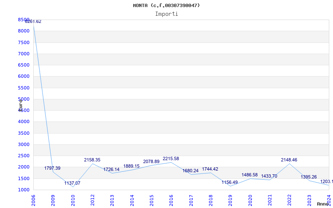The image size is (333, 208).
Task: Click the 2158.35 data label
Action: pyautogui.click(x=92, y=160)
